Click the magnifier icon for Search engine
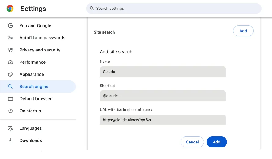The image size is (272, 159). pos(10,87)
